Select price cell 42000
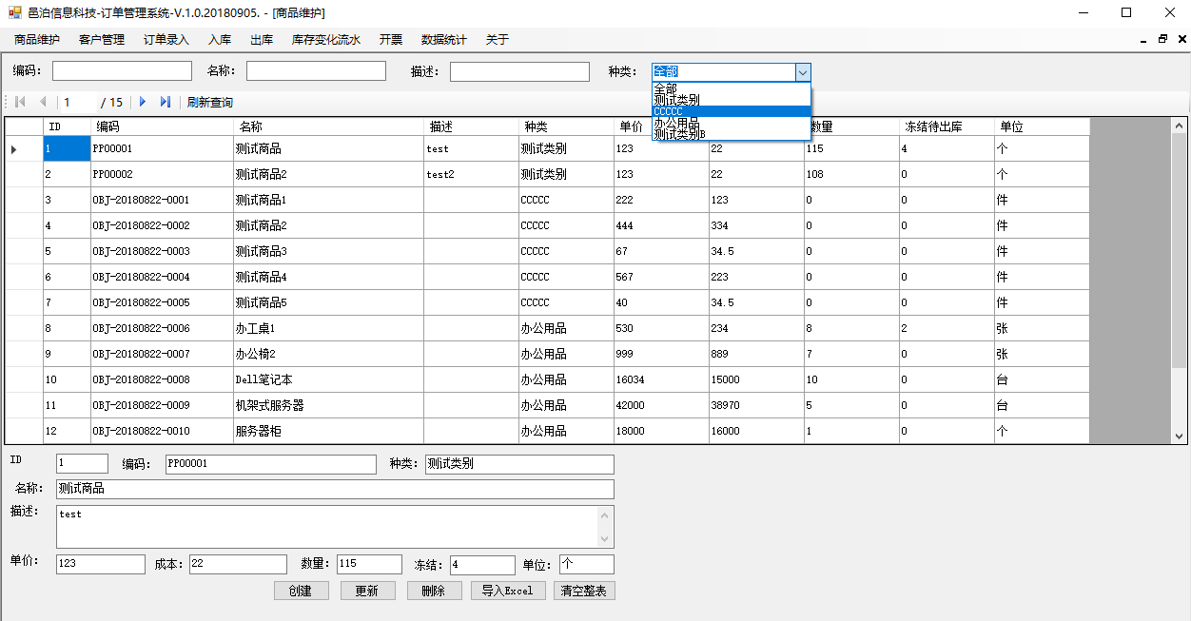The height and width of the screenshot is (621, 1191). coord(661,405)
